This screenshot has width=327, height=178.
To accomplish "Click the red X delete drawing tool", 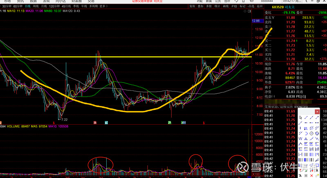I will 311,176.
